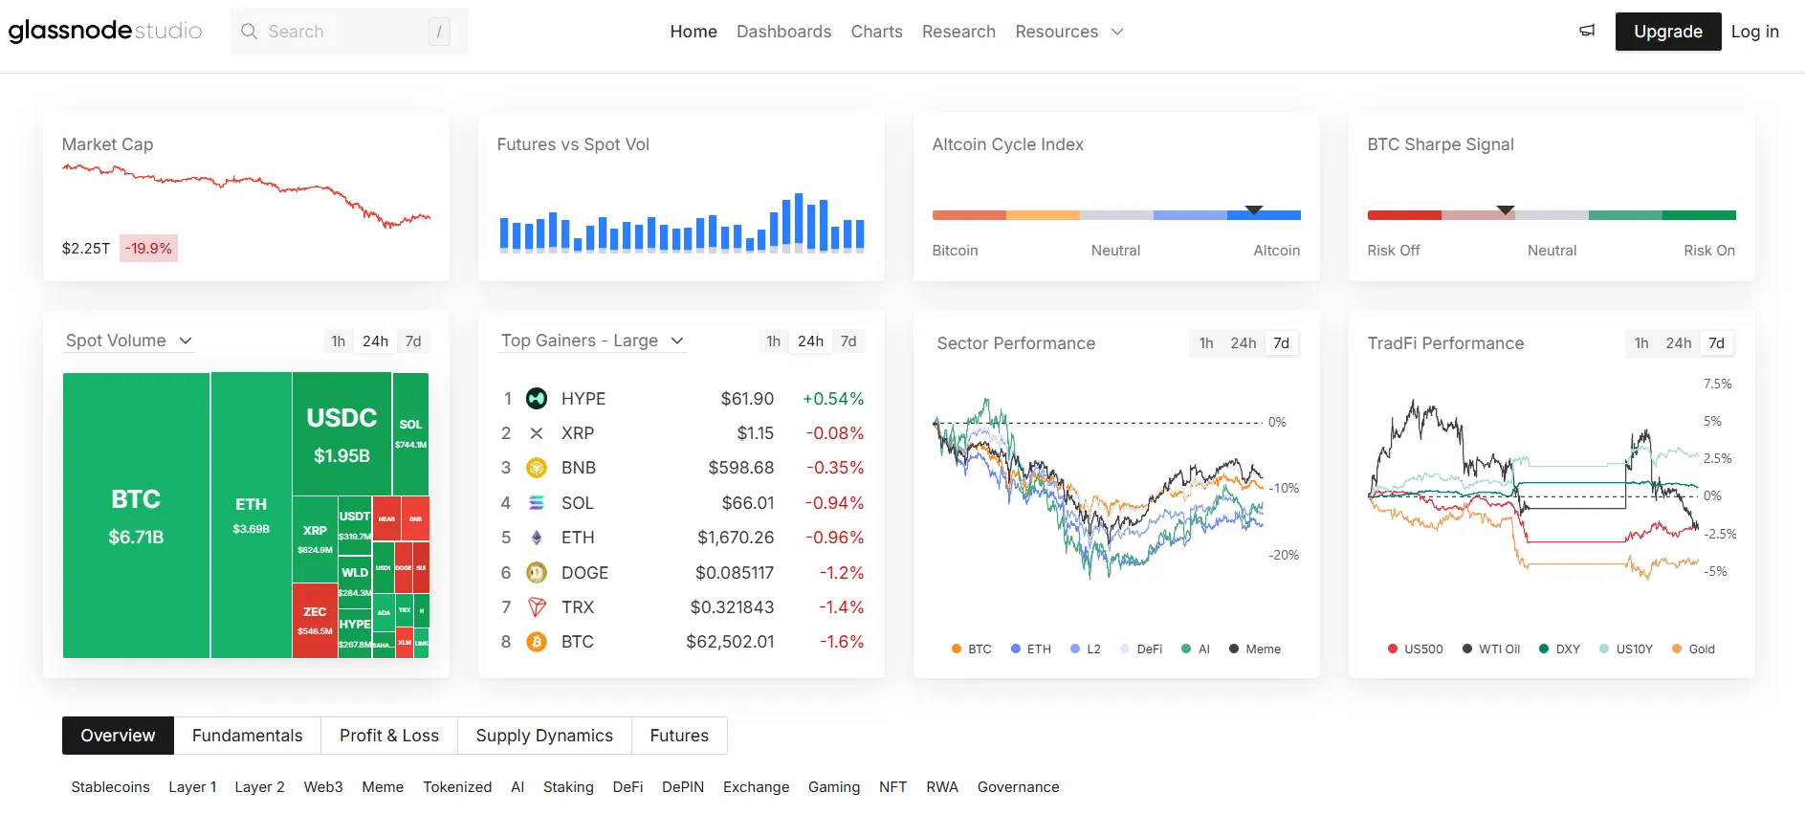1805x814 pixels.
Task: Open the Research nav item
Action: (958, 32)
